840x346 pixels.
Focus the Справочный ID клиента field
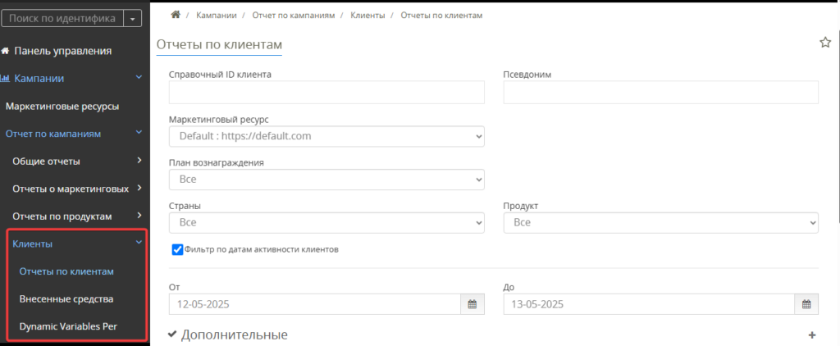click(x=326, y=93)
